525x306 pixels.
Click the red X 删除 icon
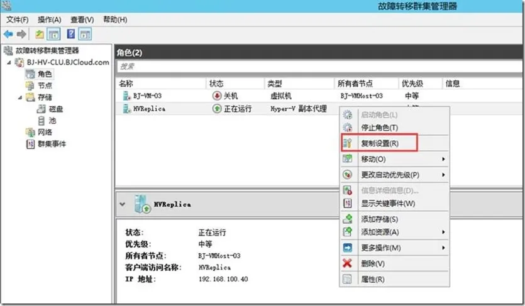click(x=348, y=263)
